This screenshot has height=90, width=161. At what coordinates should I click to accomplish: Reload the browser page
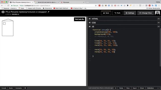pos(8,5)
